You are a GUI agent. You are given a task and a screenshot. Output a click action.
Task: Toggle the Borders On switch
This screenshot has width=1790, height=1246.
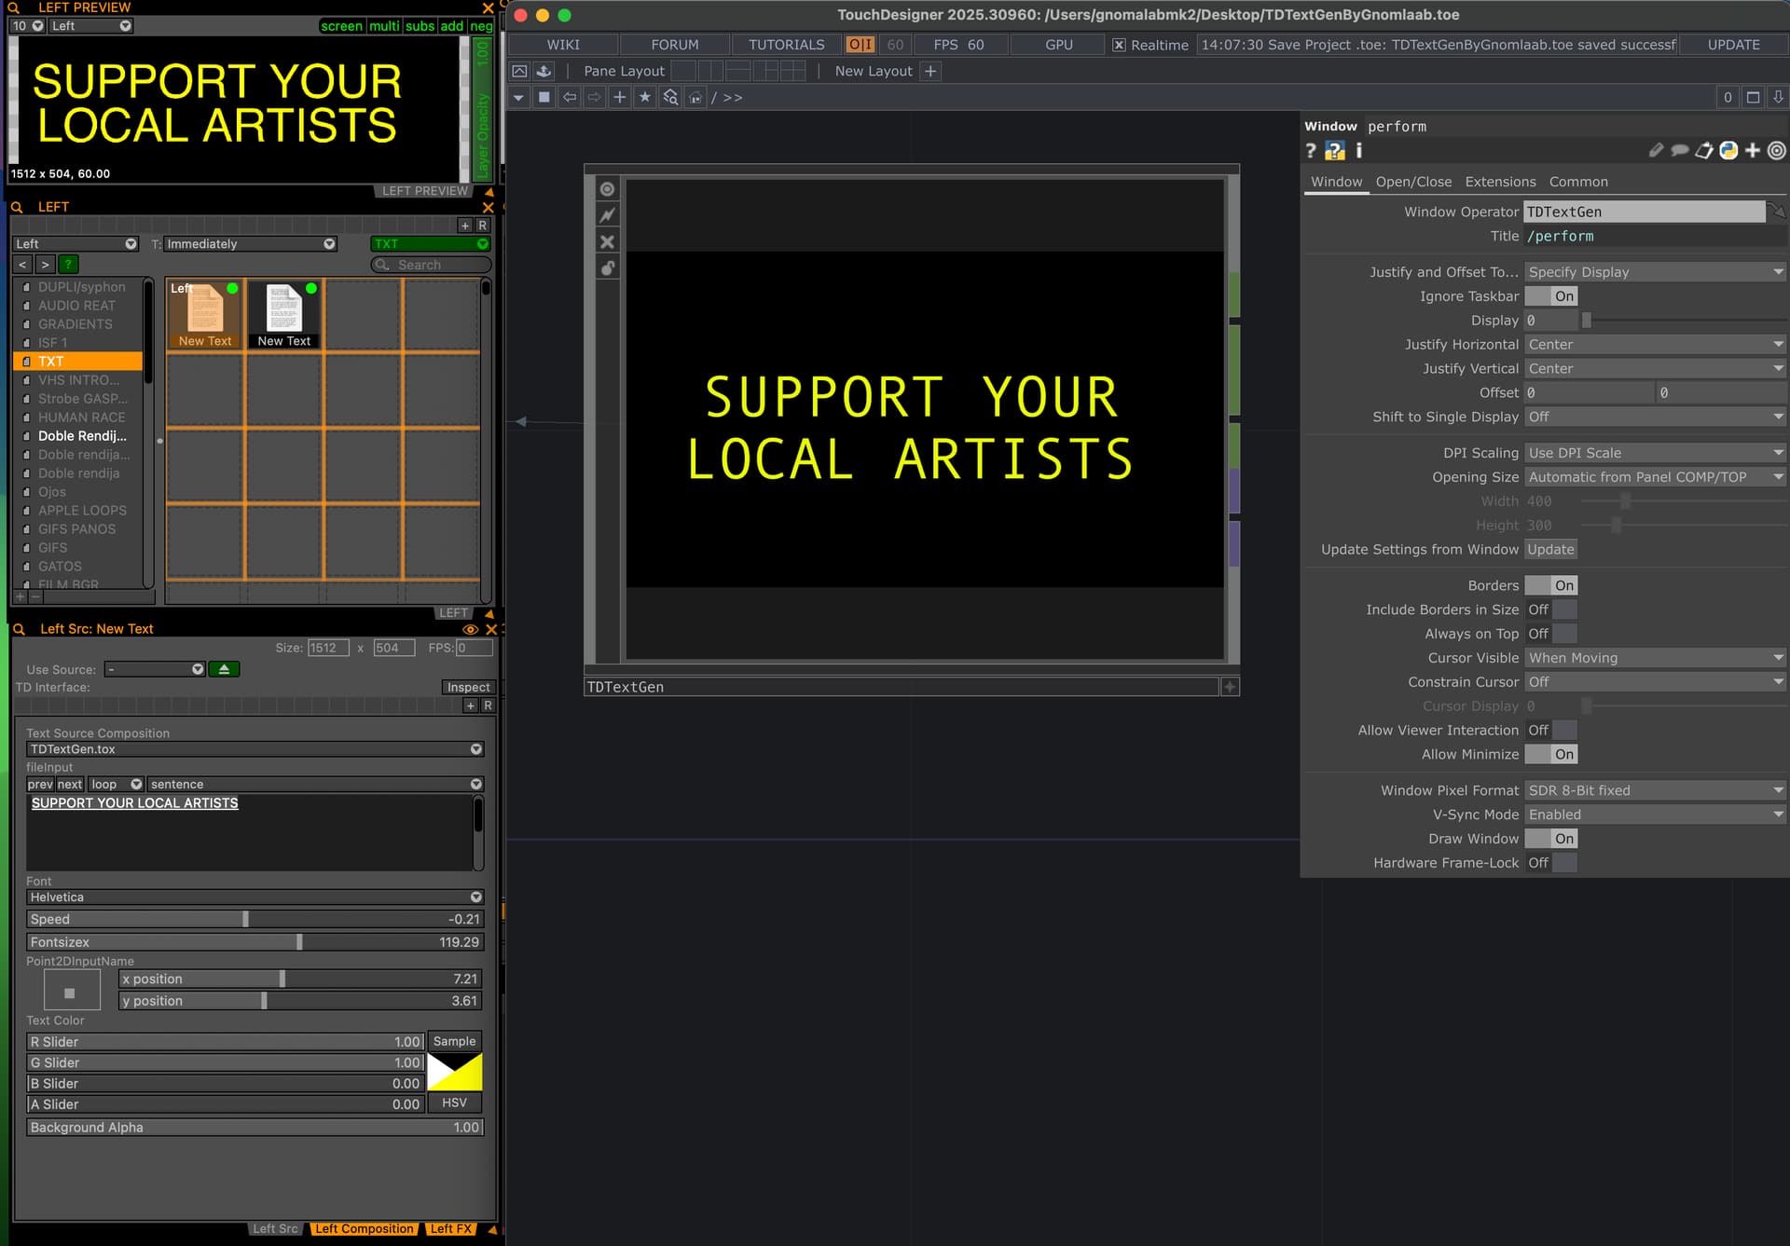pyautogui.click(x=1551, y=585)
